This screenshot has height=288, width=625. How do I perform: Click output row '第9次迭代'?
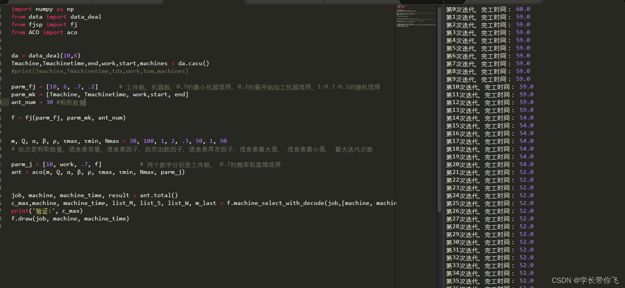point(488,79)
